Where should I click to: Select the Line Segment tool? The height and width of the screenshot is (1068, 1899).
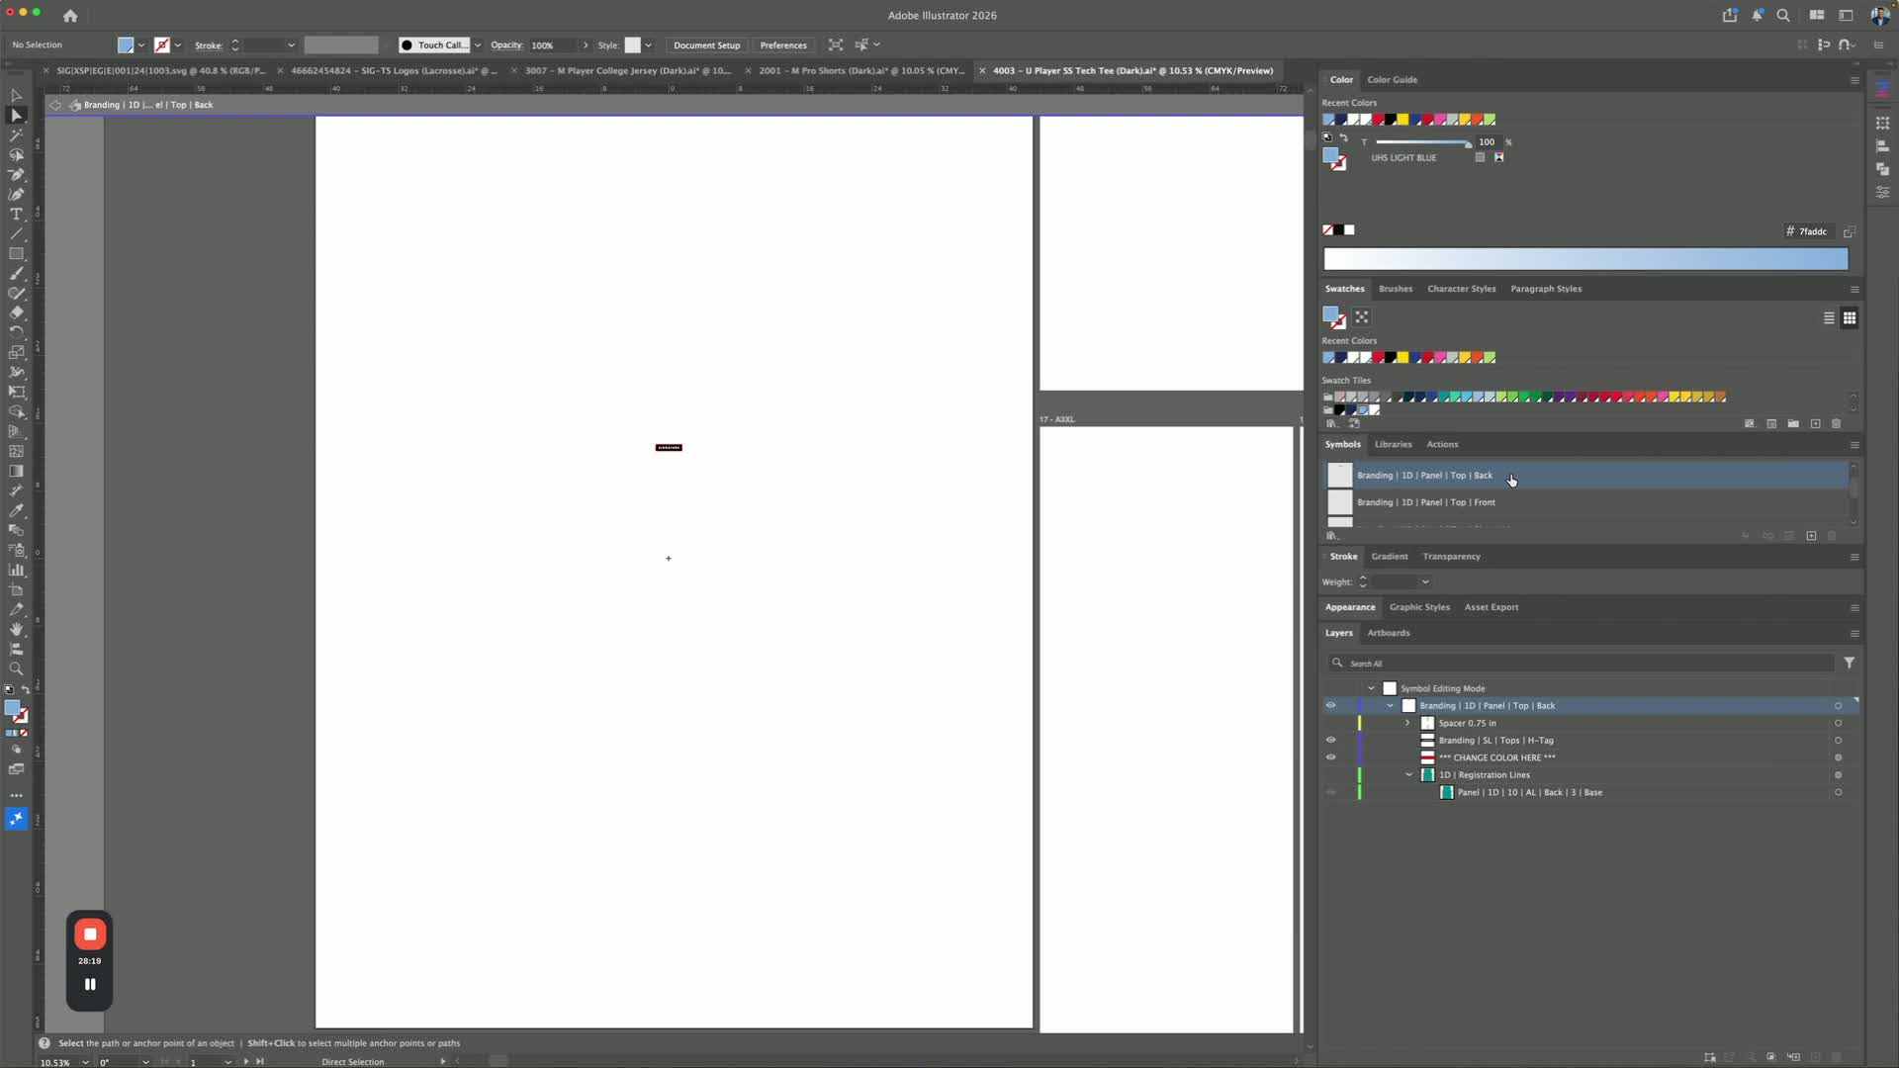16,234
